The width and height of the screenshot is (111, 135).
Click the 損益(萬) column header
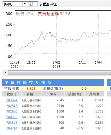point(75,94)
